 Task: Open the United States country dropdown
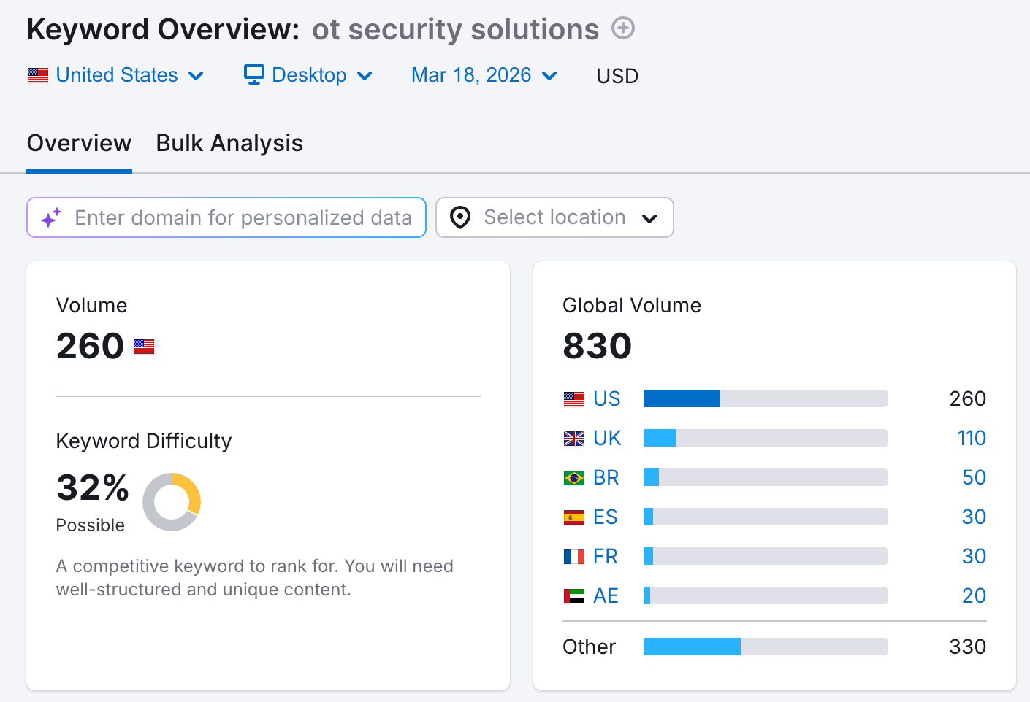[116, 75]
